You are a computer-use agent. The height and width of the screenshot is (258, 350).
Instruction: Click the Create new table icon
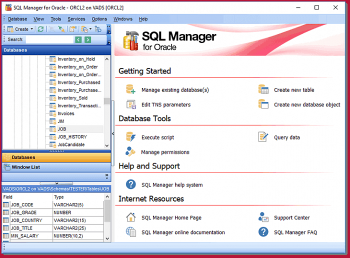[263, 89]
